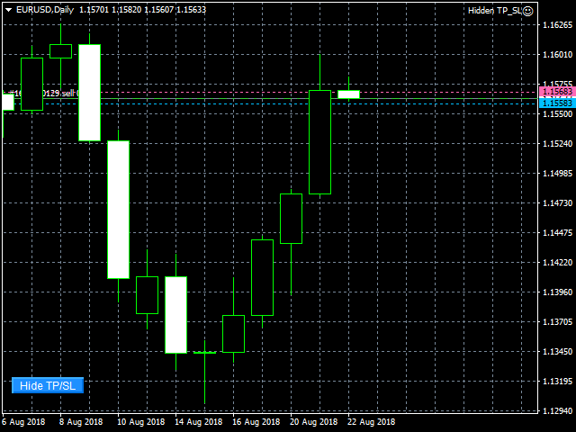Click the 1.13705 price scale value
This screenshot has height=432, width=576.
(557, 322)
